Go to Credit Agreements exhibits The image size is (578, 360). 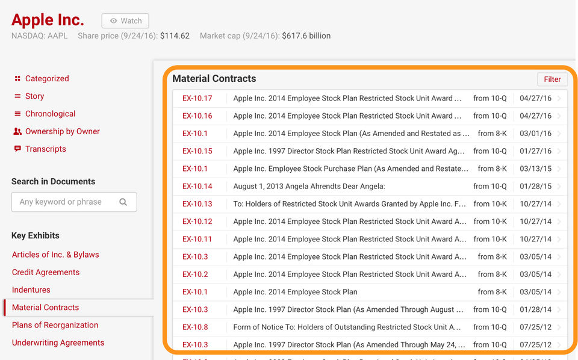click(46, 272)
